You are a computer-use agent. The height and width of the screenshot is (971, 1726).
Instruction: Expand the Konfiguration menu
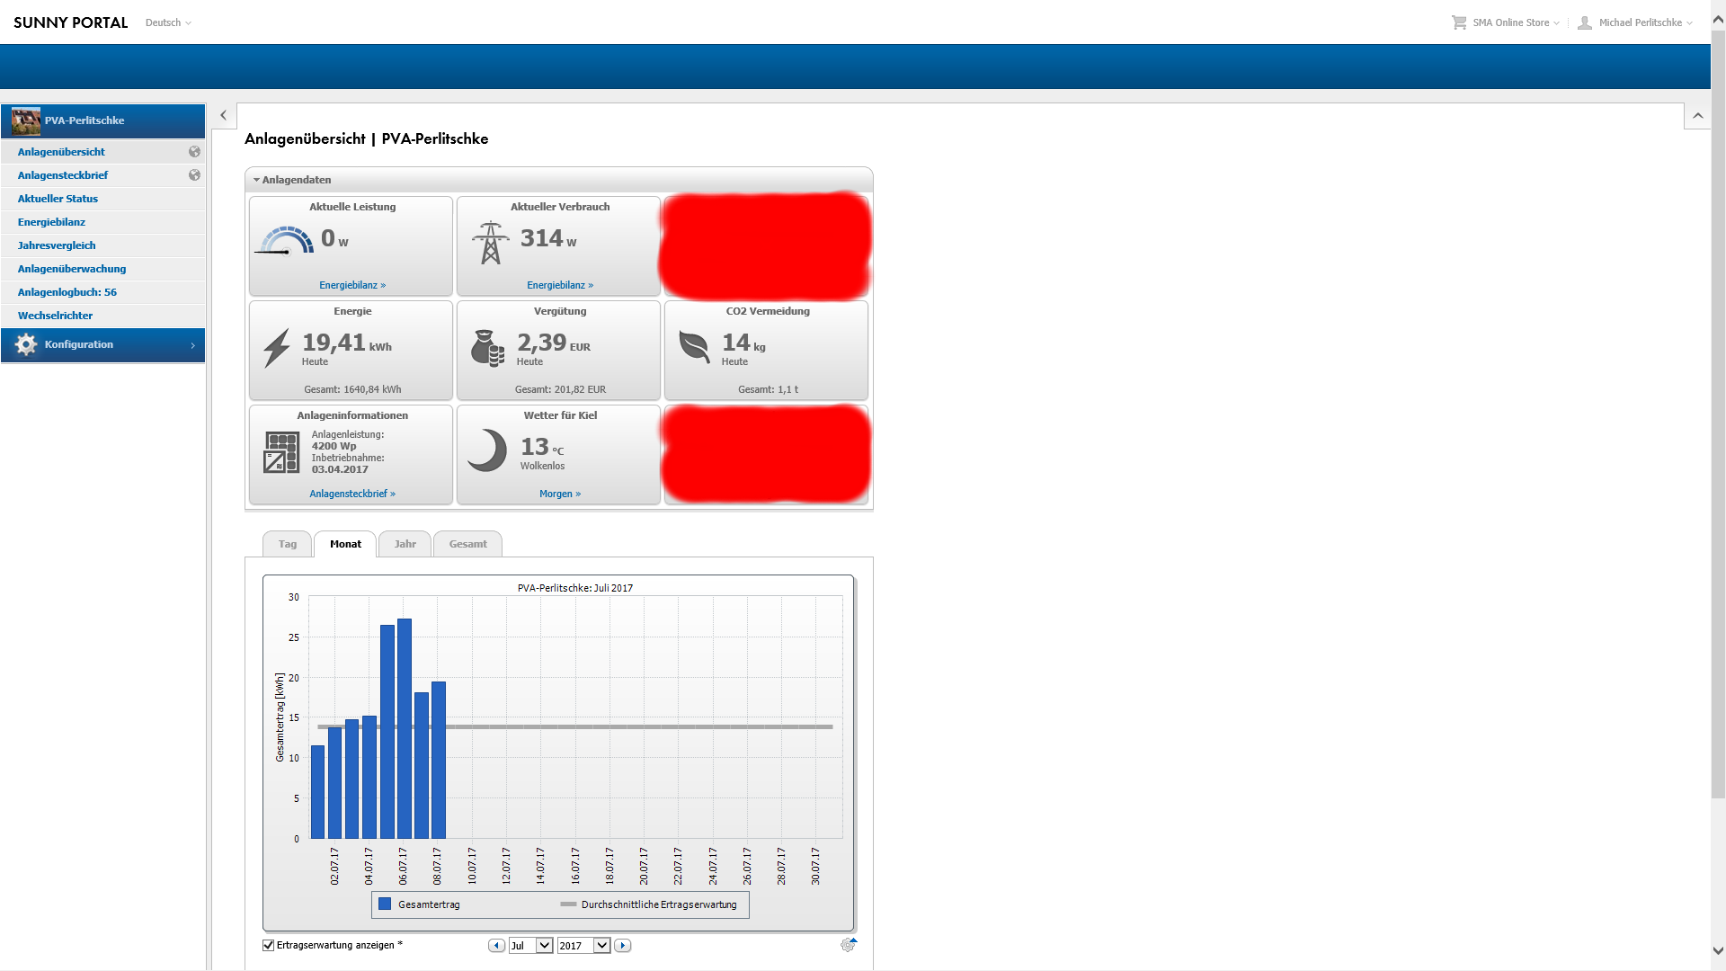point(103,345)
